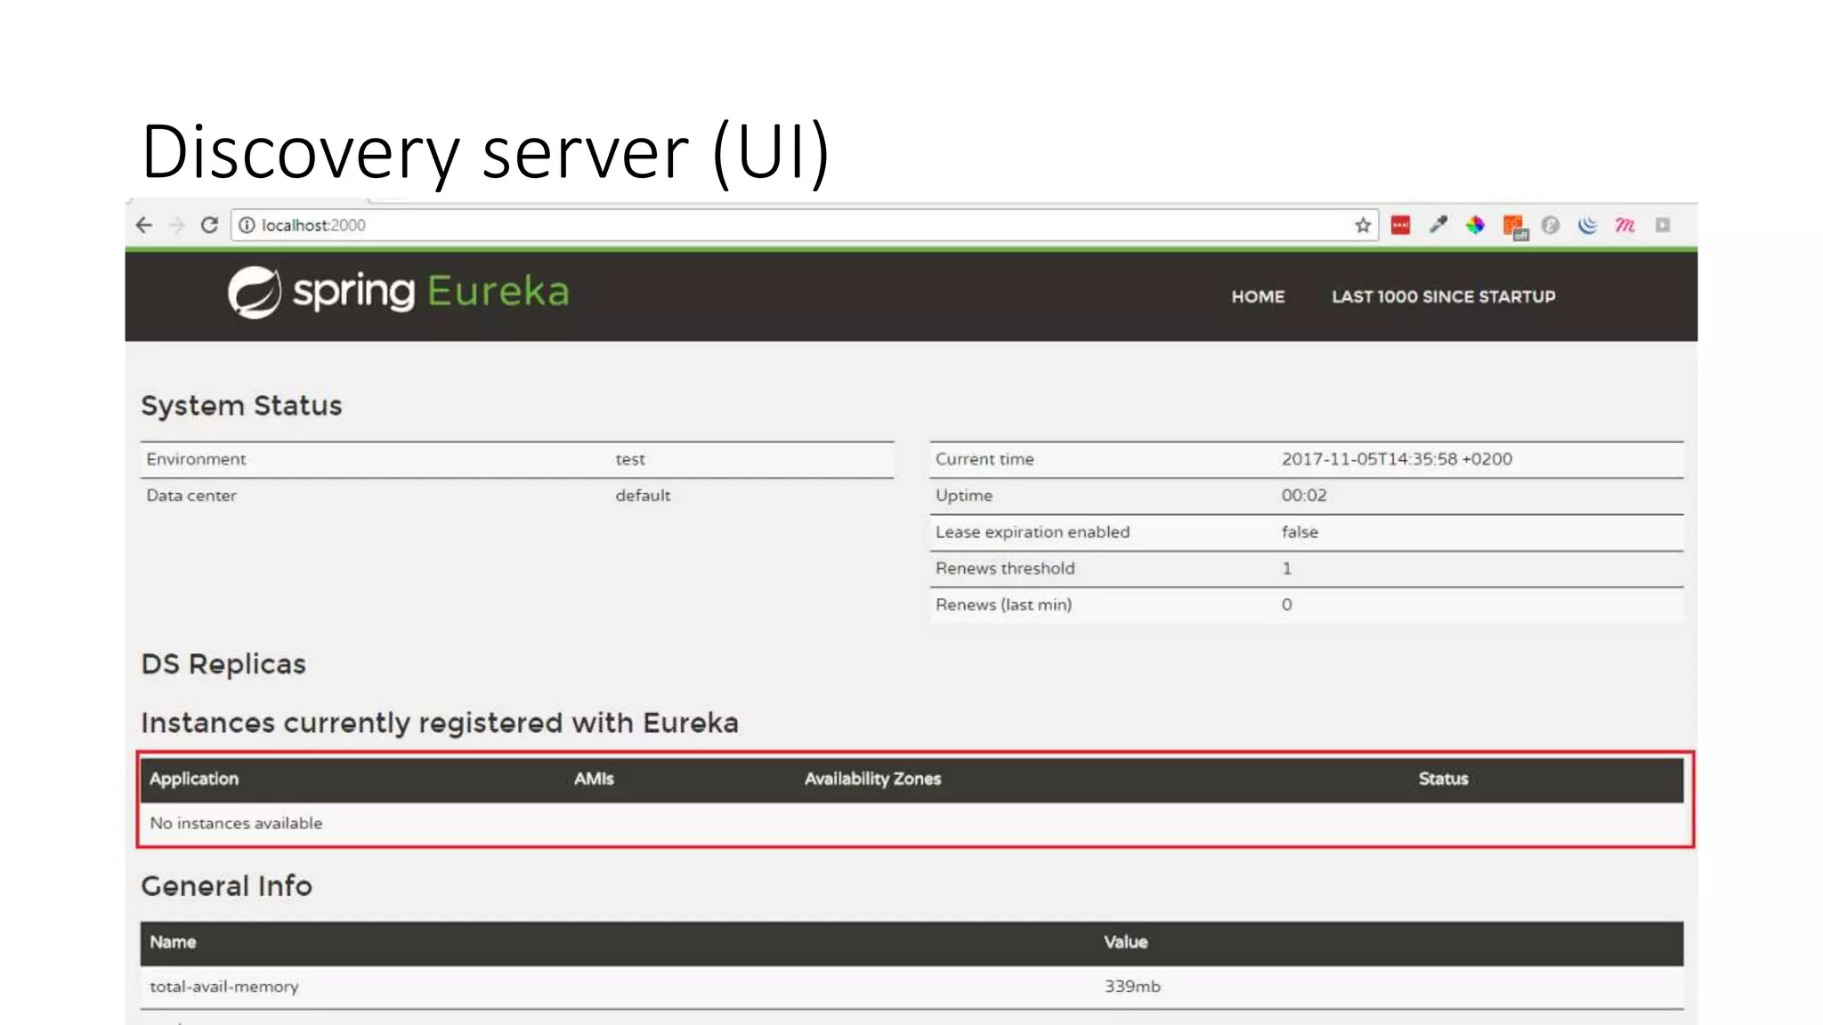The image size is (1823, 1025).
Task: Select the total-avail-memory row name
Action: pos(224,987)
